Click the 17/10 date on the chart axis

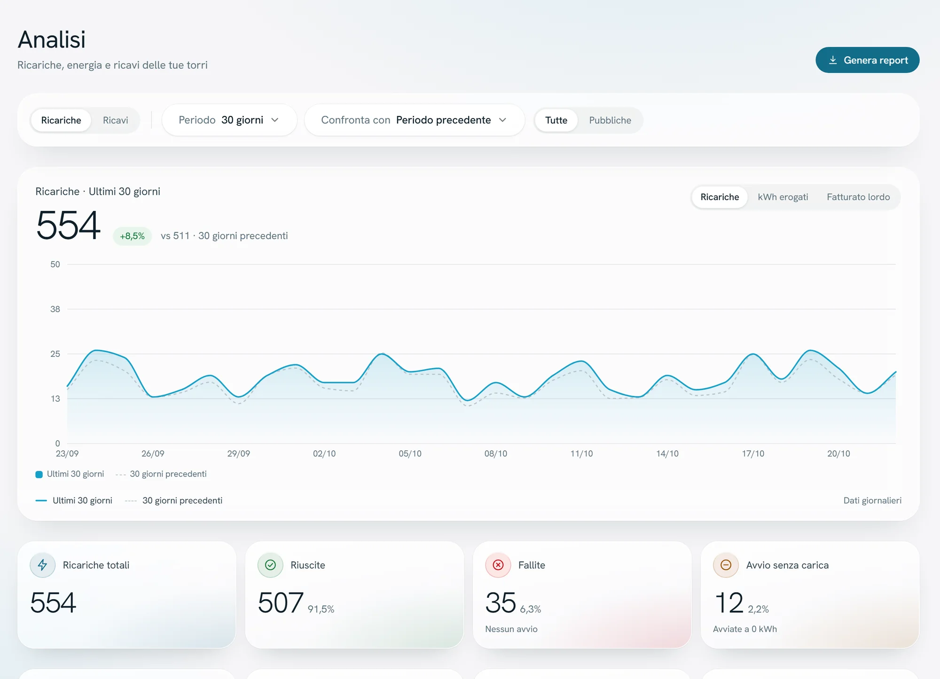click(753, 454)
